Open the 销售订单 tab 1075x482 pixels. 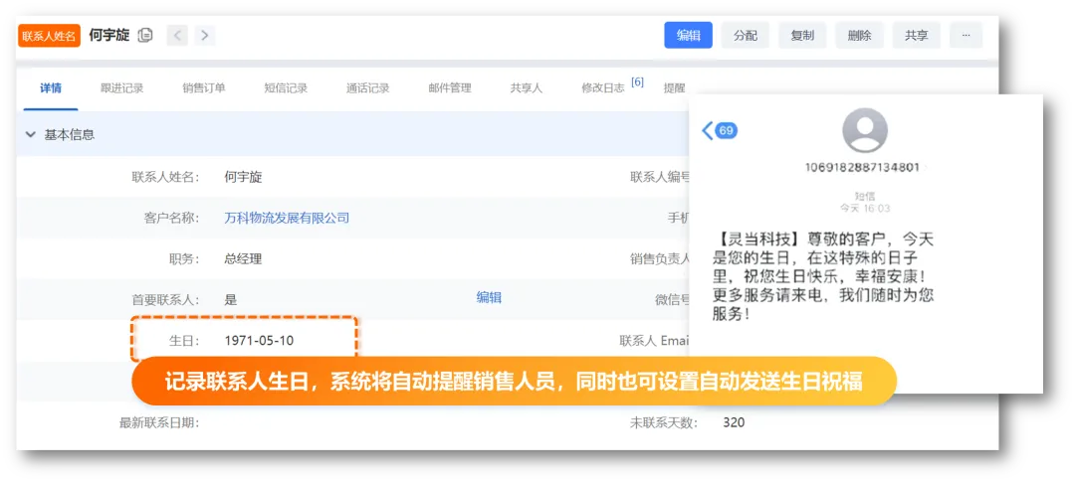click(x=203, y=87)
